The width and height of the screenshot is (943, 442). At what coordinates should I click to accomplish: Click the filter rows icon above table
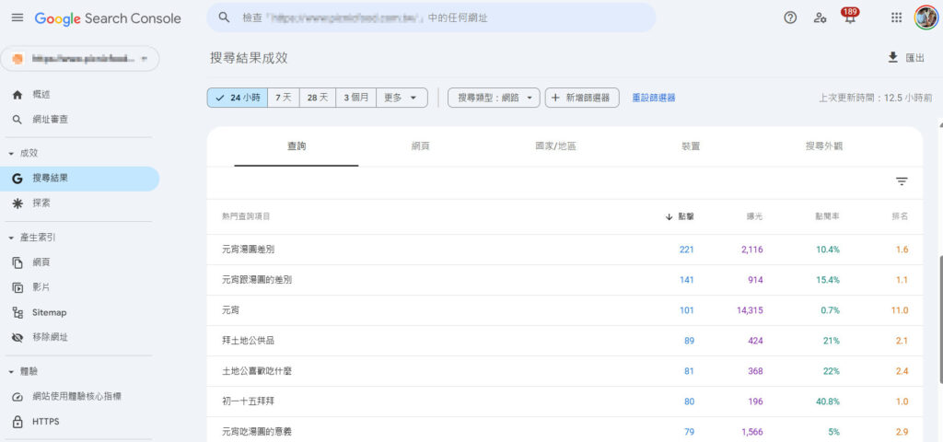point(902,182)
